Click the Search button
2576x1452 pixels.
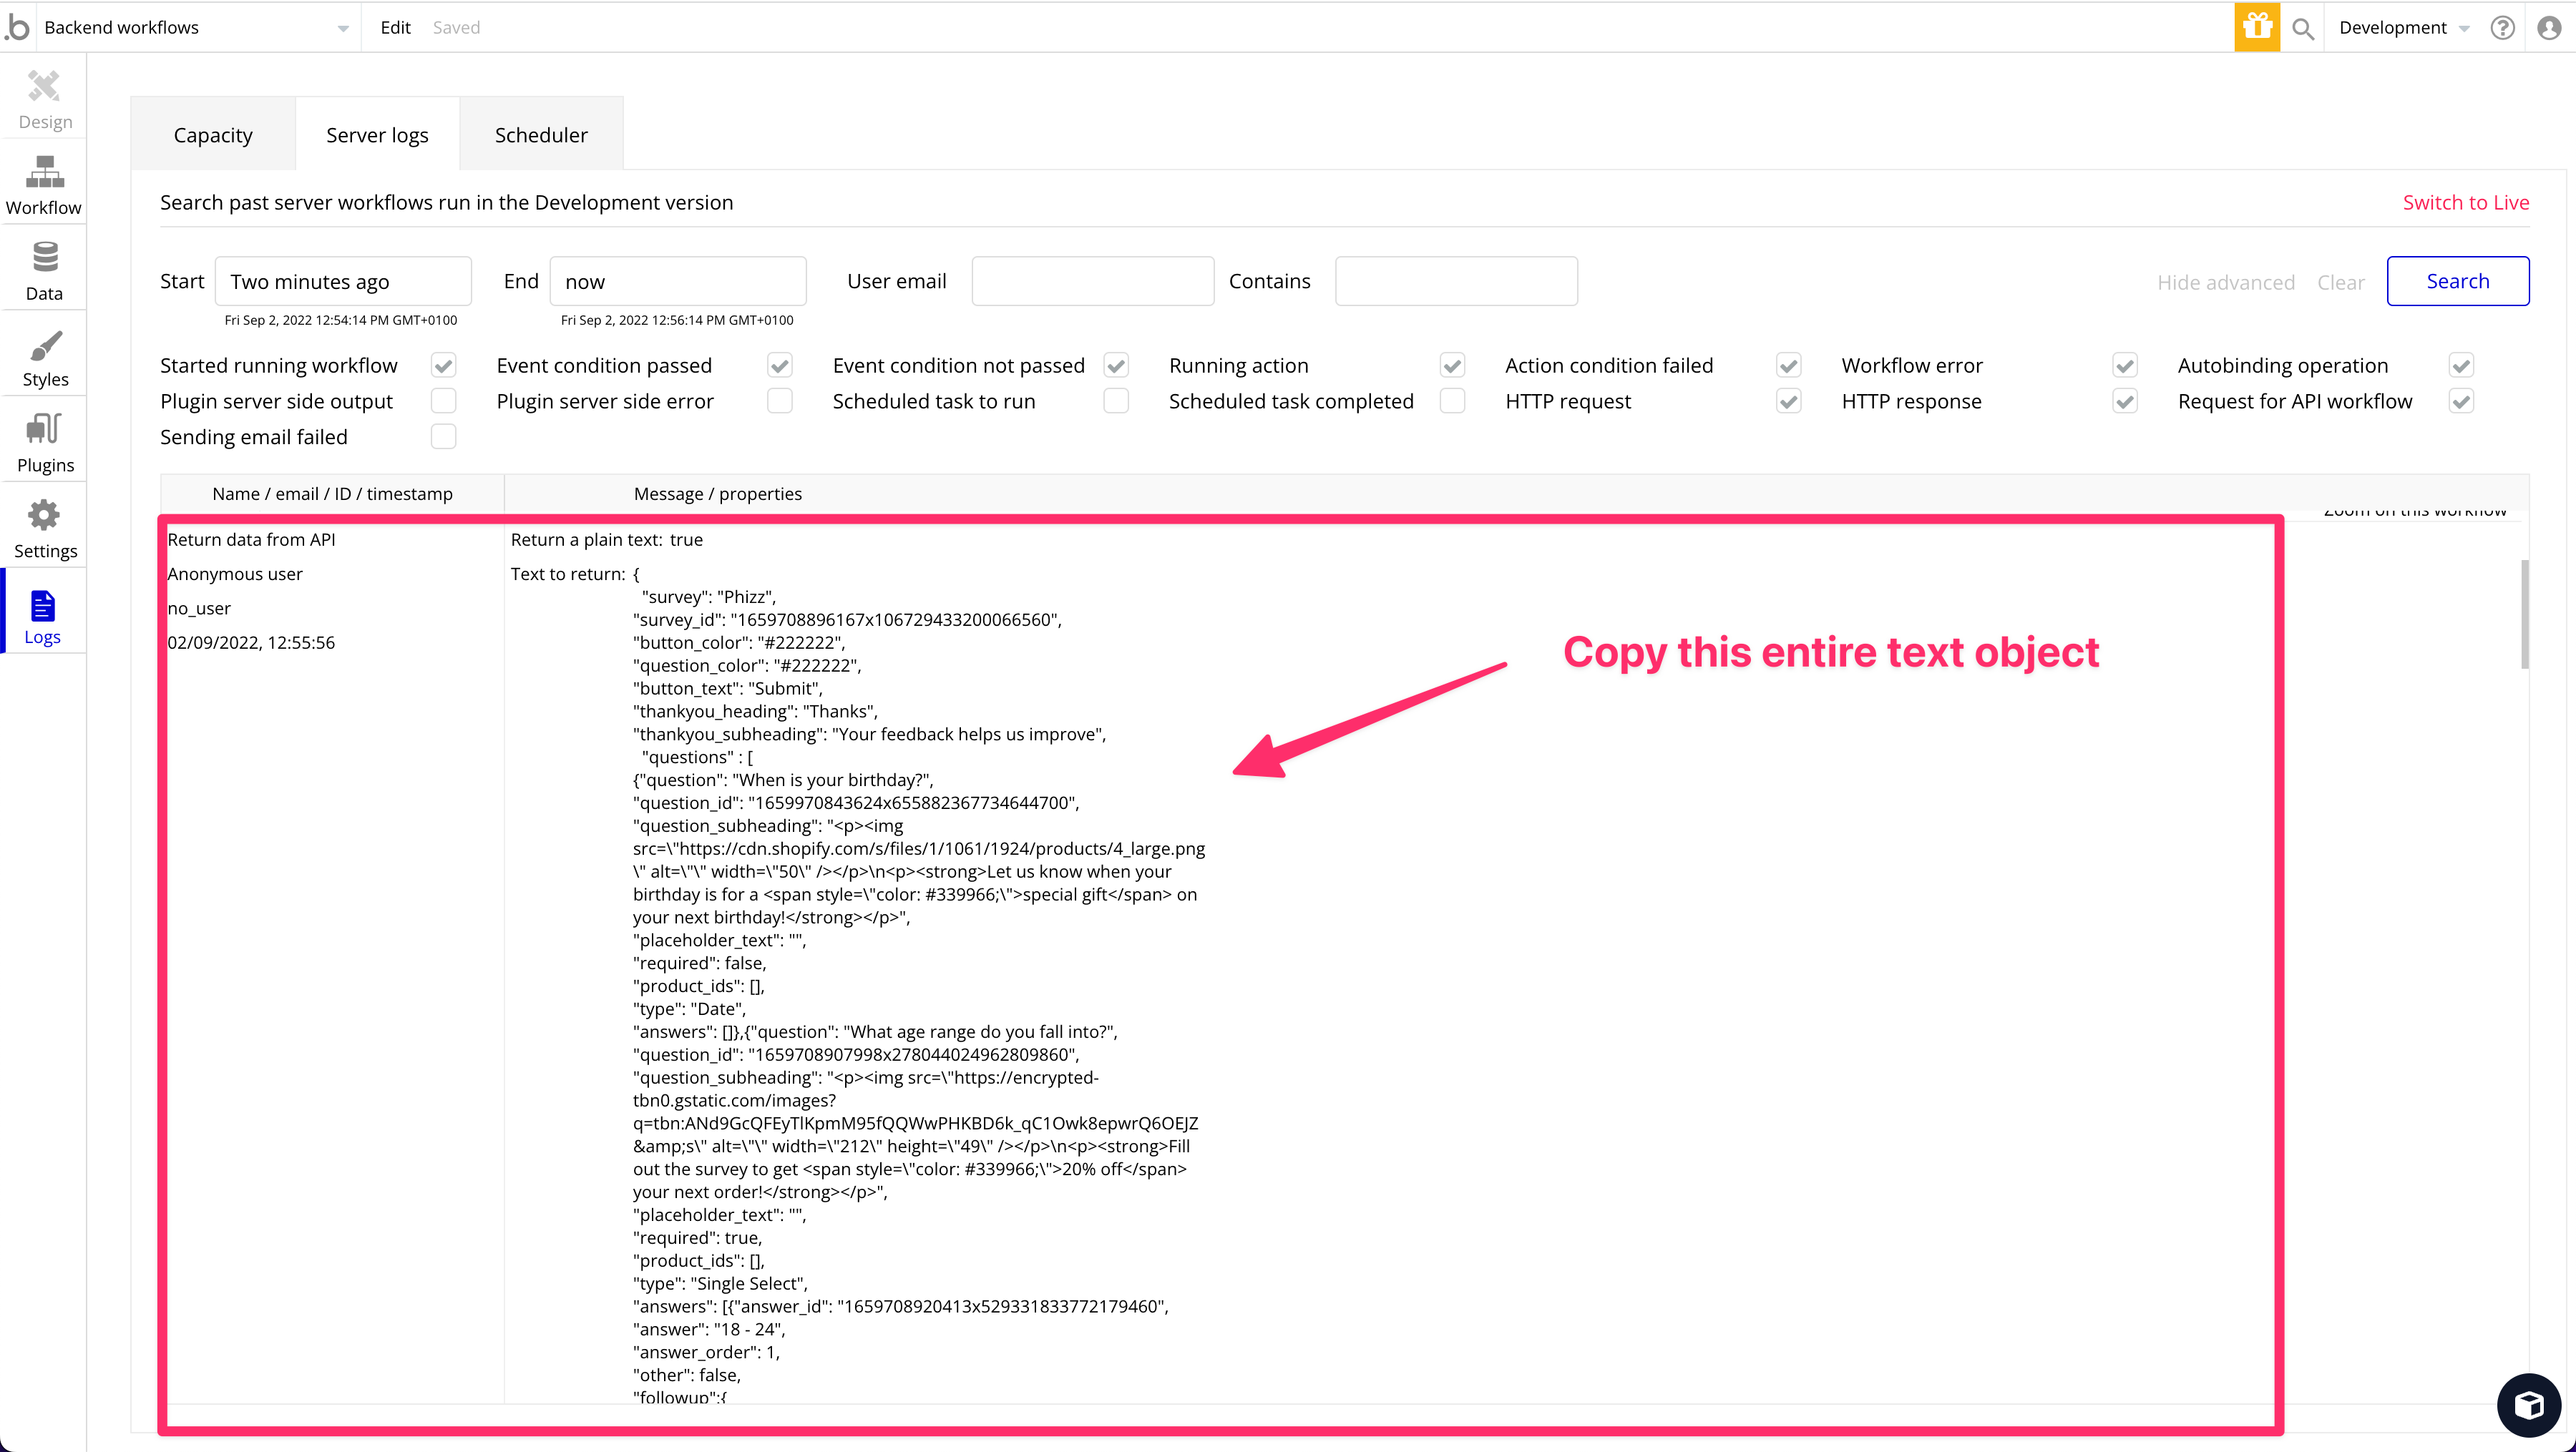(2458, 281)
